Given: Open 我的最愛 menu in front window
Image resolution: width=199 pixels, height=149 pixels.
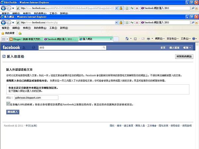Looking at the screenshot, I should click(40, 28).
